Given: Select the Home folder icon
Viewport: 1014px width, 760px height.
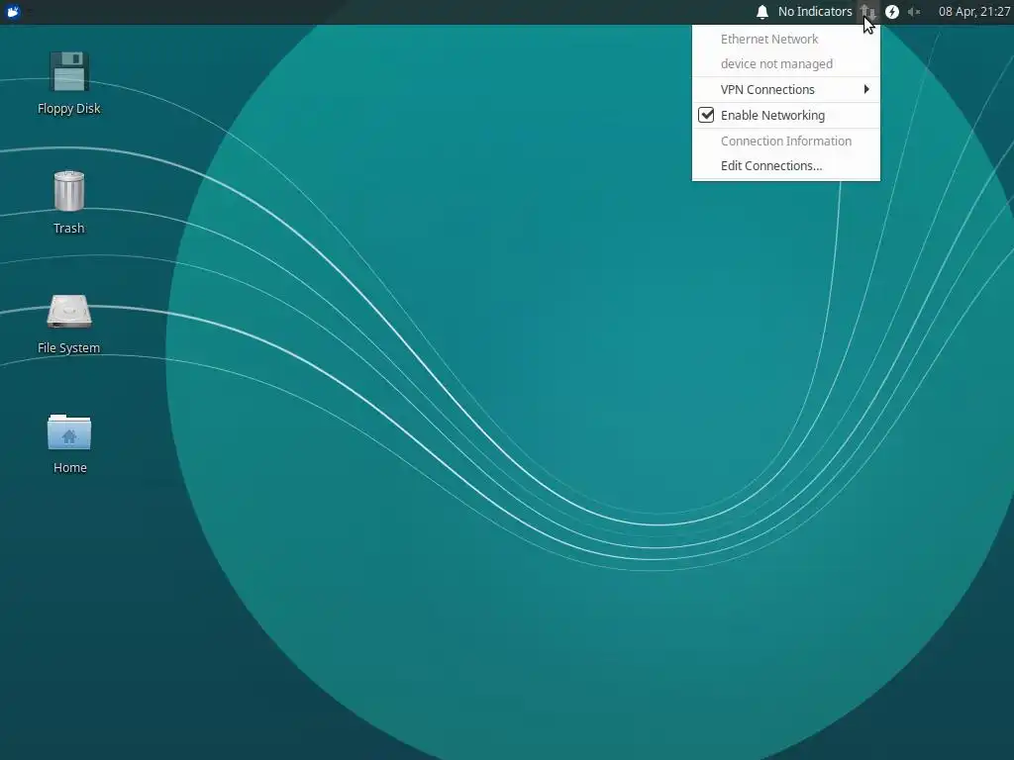Looking at the screenshot, I should click(x=69, y=431).
